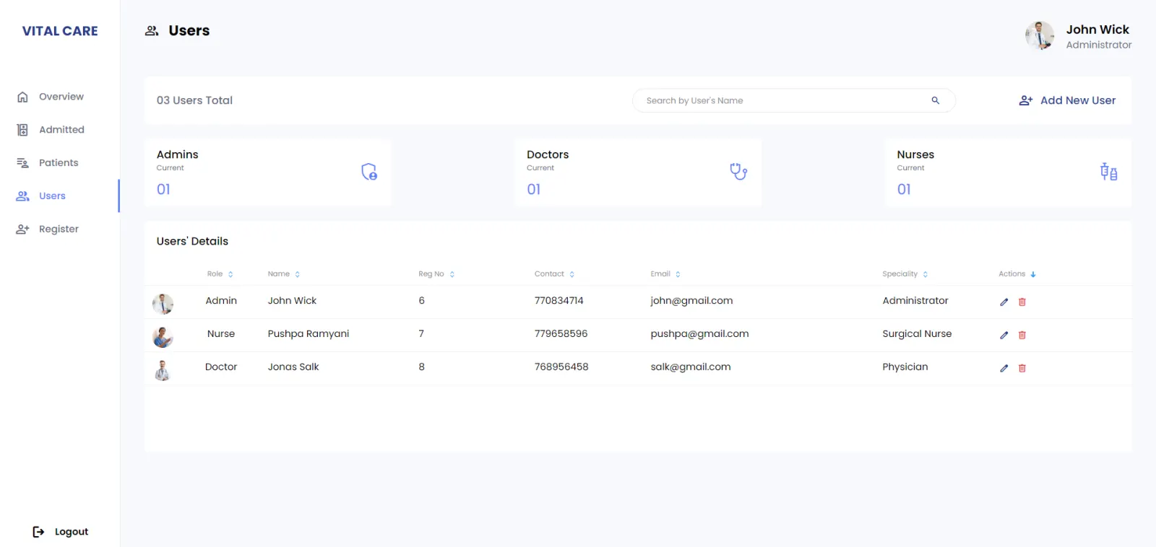This screenshot has height=547, width=1156.
Task: Sort the Actions column
Action: click(1017, 274)
